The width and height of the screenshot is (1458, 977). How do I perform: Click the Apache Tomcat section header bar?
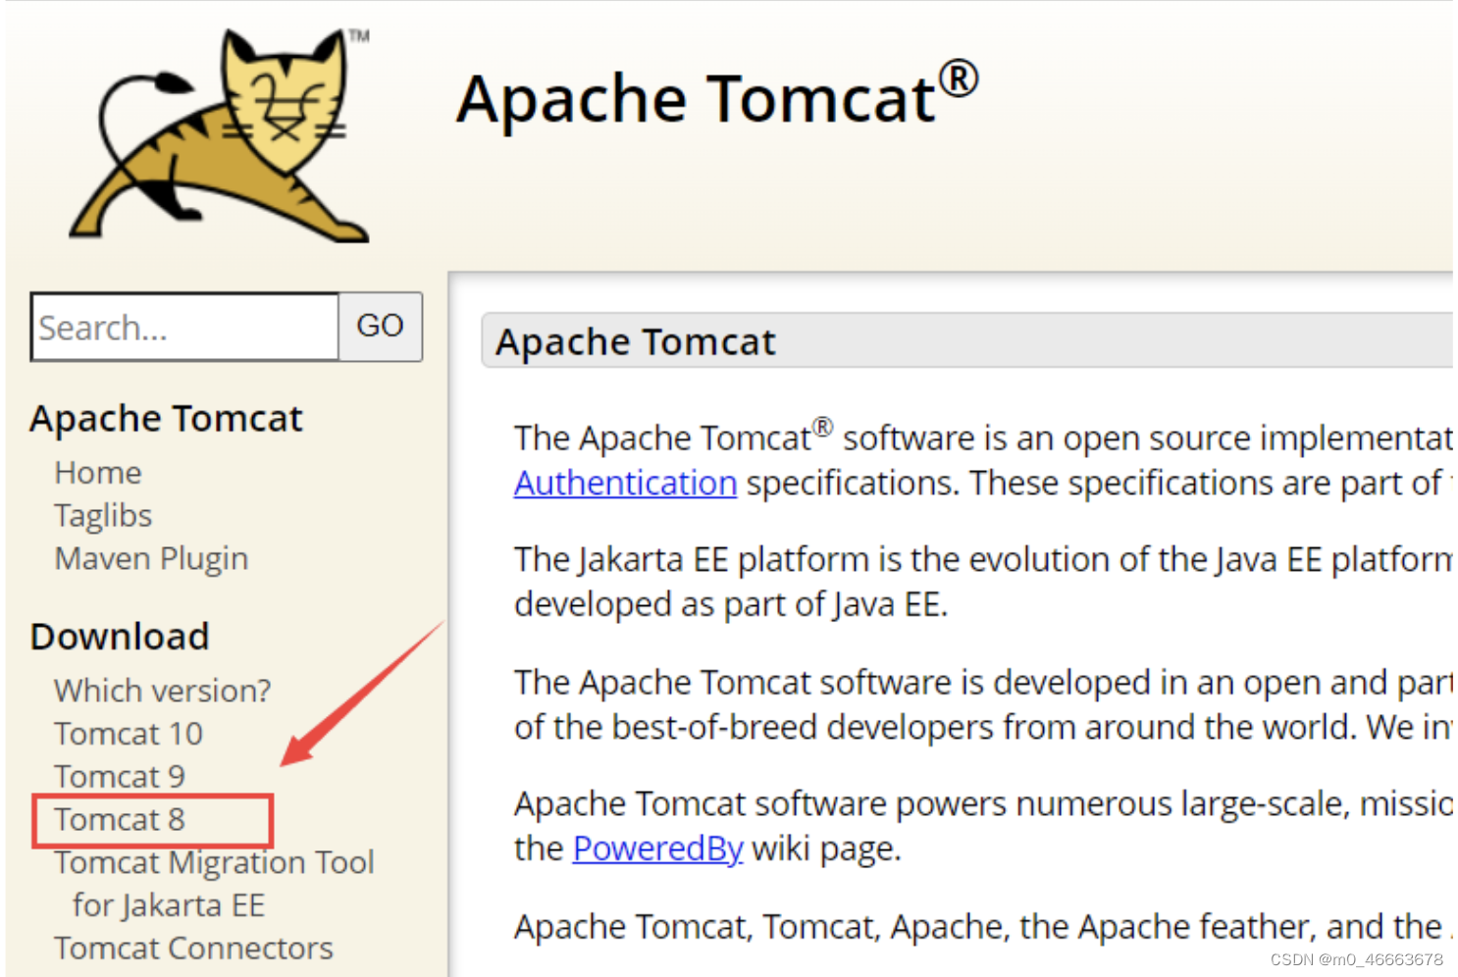coord(966,341)
